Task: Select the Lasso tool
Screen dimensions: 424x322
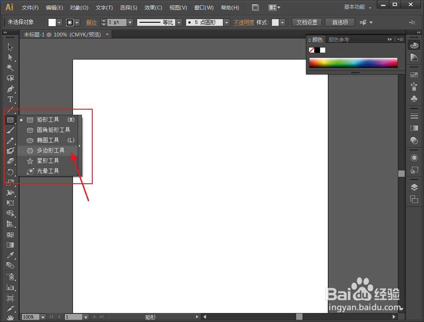Action: click(10, 78)
